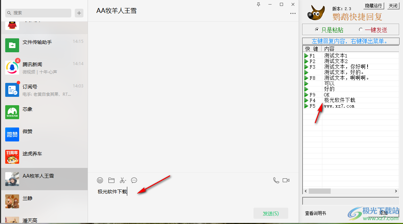Click the 搜索 search field
The image size is (403, 224).
38,13
